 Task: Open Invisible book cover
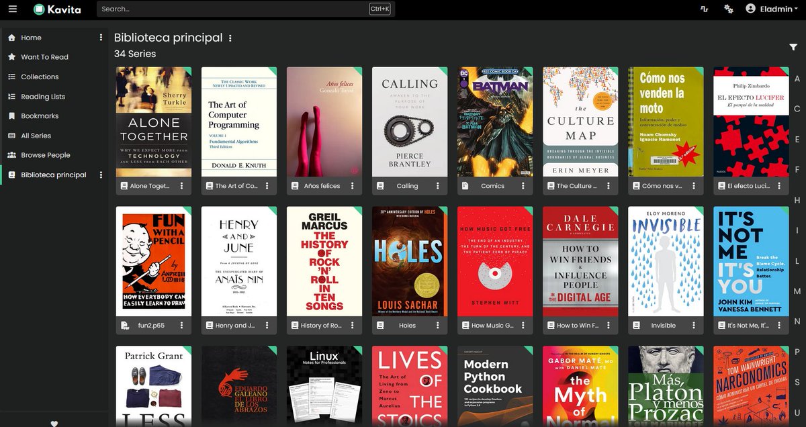tap(666, 261)
